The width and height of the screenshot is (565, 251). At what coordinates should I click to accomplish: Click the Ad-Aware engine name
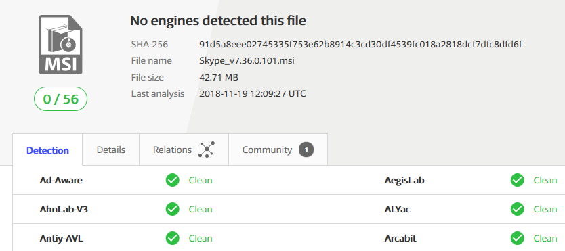point(61,180)
